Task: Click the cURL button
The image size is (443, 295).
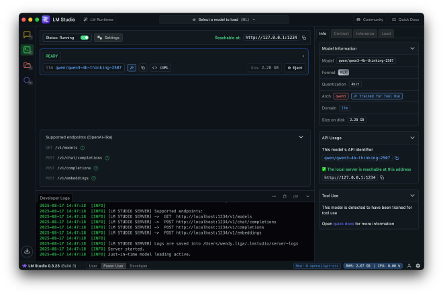Action: (x=160, y=68)
